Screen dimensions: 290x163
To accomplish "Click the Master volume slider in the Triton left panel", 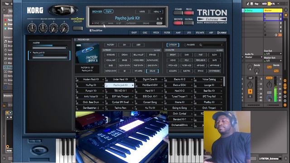I will (x=49, y=48).
